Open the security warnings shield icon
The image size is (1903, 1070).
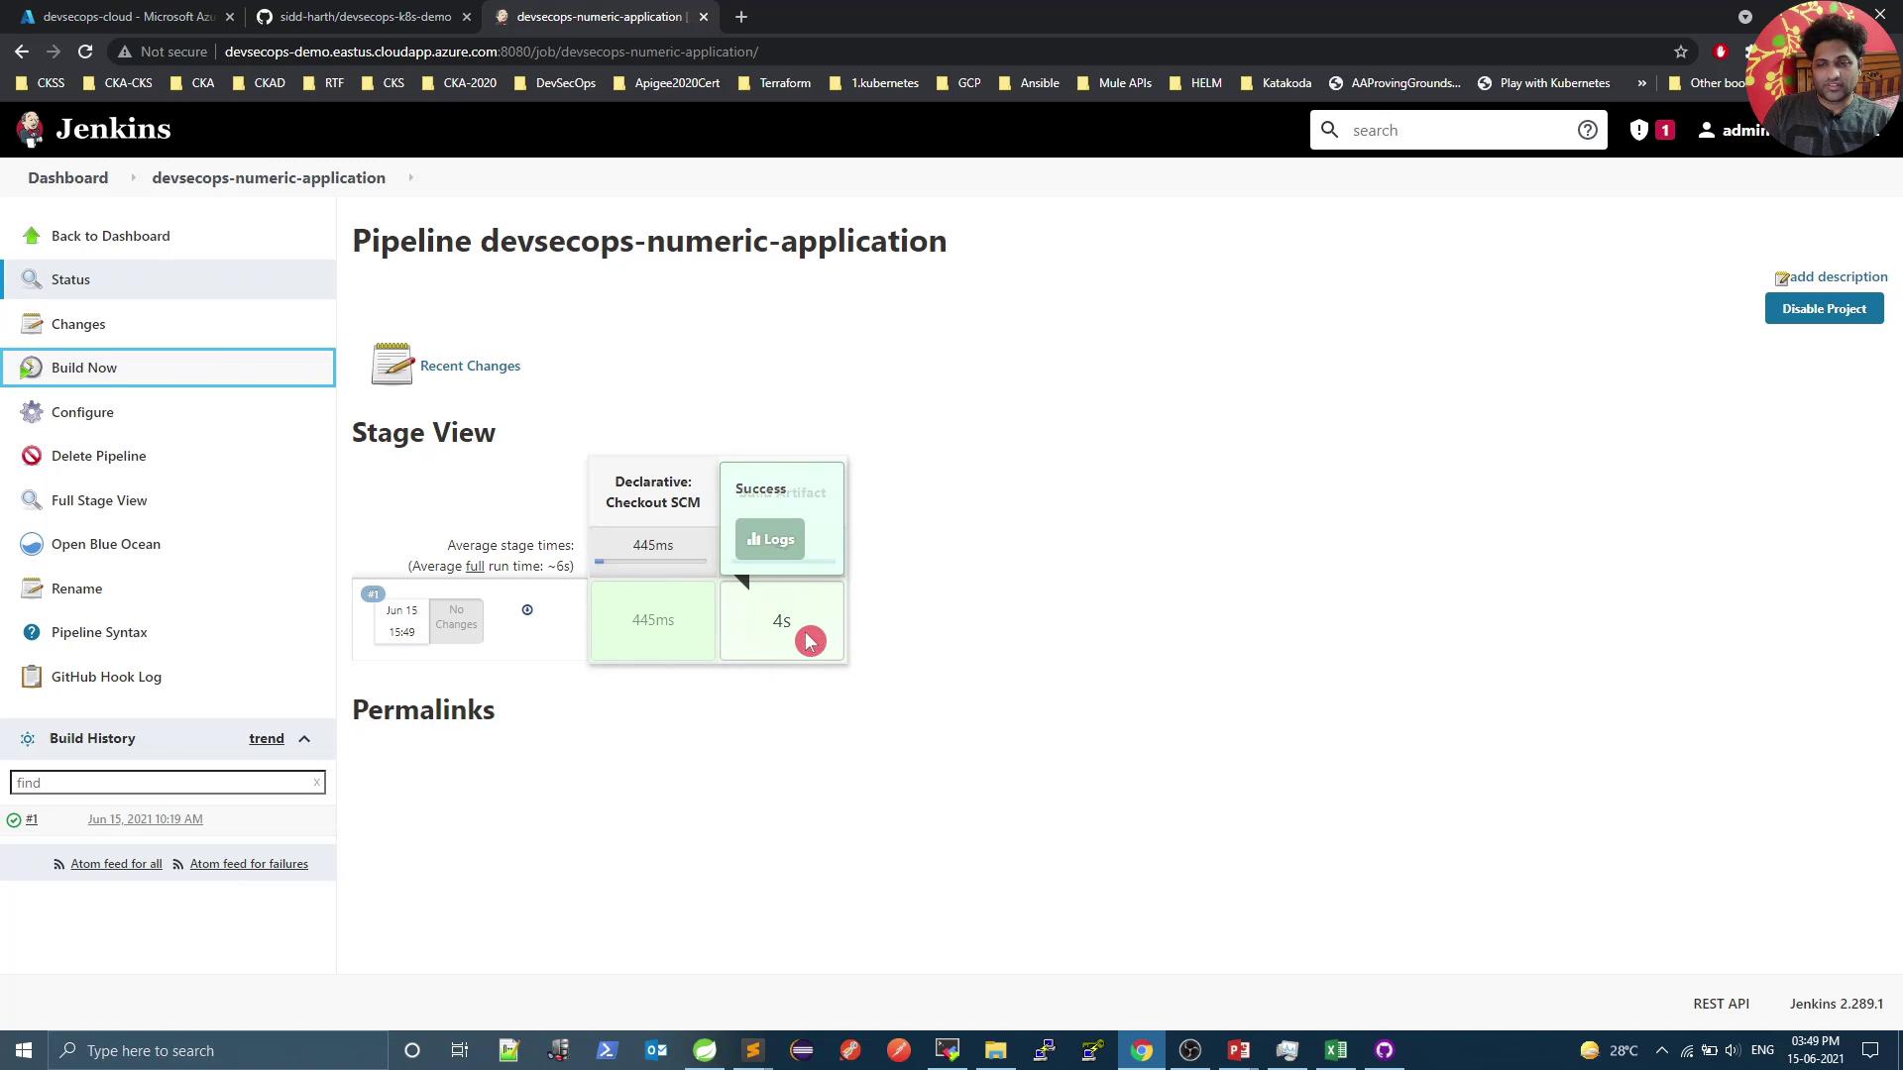[1639, 130]
